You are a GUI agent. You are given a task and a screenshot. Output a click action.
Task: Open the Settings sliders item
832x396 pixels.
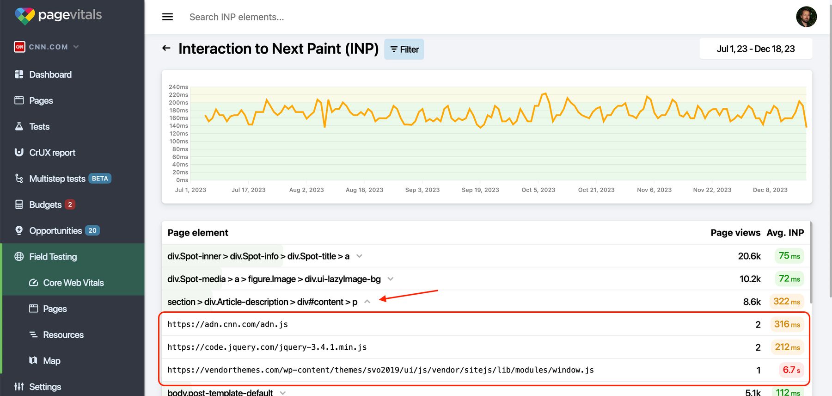coord(19,387)
